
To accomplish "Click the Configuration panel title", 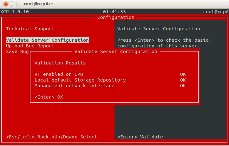I will pyautogui.click(x=116, y=17).
